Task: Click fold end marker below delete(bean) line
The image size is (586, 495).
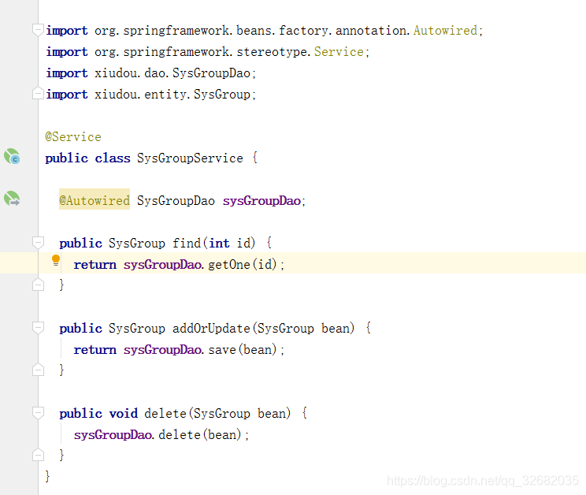Action: pyautogui.click(x=38, y=455)
